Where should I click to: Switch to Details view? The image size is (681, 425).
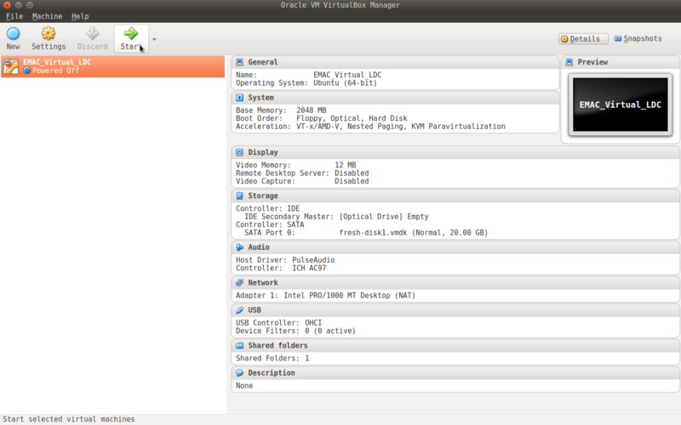point(583,39)
